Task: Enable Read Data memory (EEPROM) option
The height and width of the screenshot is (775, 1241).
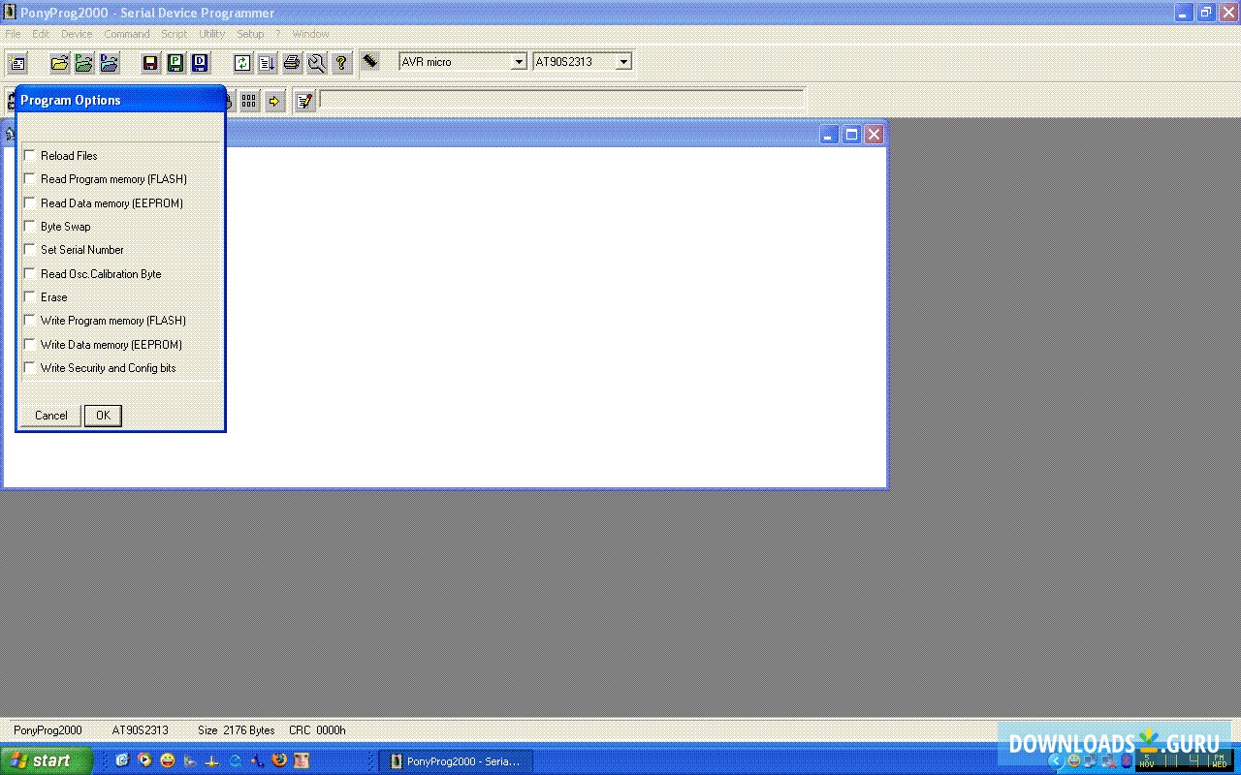Action: (x=29, y=202)
